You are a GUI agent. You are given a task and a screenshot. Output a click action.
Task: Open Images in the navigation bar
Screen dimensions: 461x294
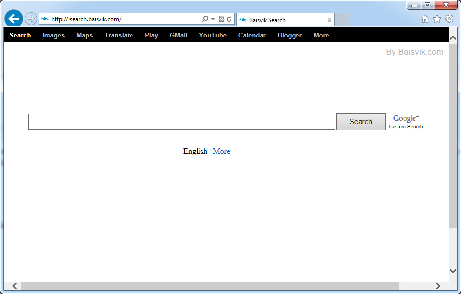click(x=53, y=36)
